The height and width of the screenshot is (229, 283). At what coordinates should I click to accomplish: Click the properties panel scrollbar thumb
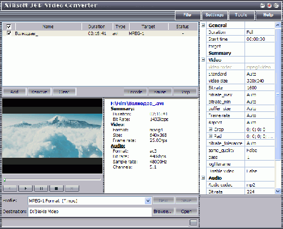pos(278,94)
